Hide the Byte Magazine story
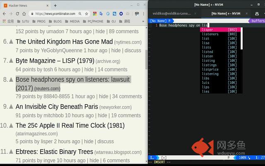 point(89,69)
